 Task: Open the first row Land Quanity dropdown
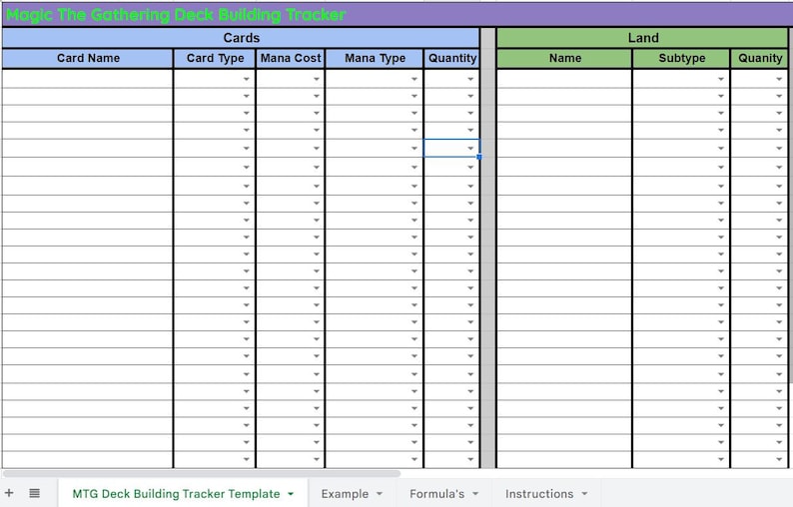(x=779, y=79)
